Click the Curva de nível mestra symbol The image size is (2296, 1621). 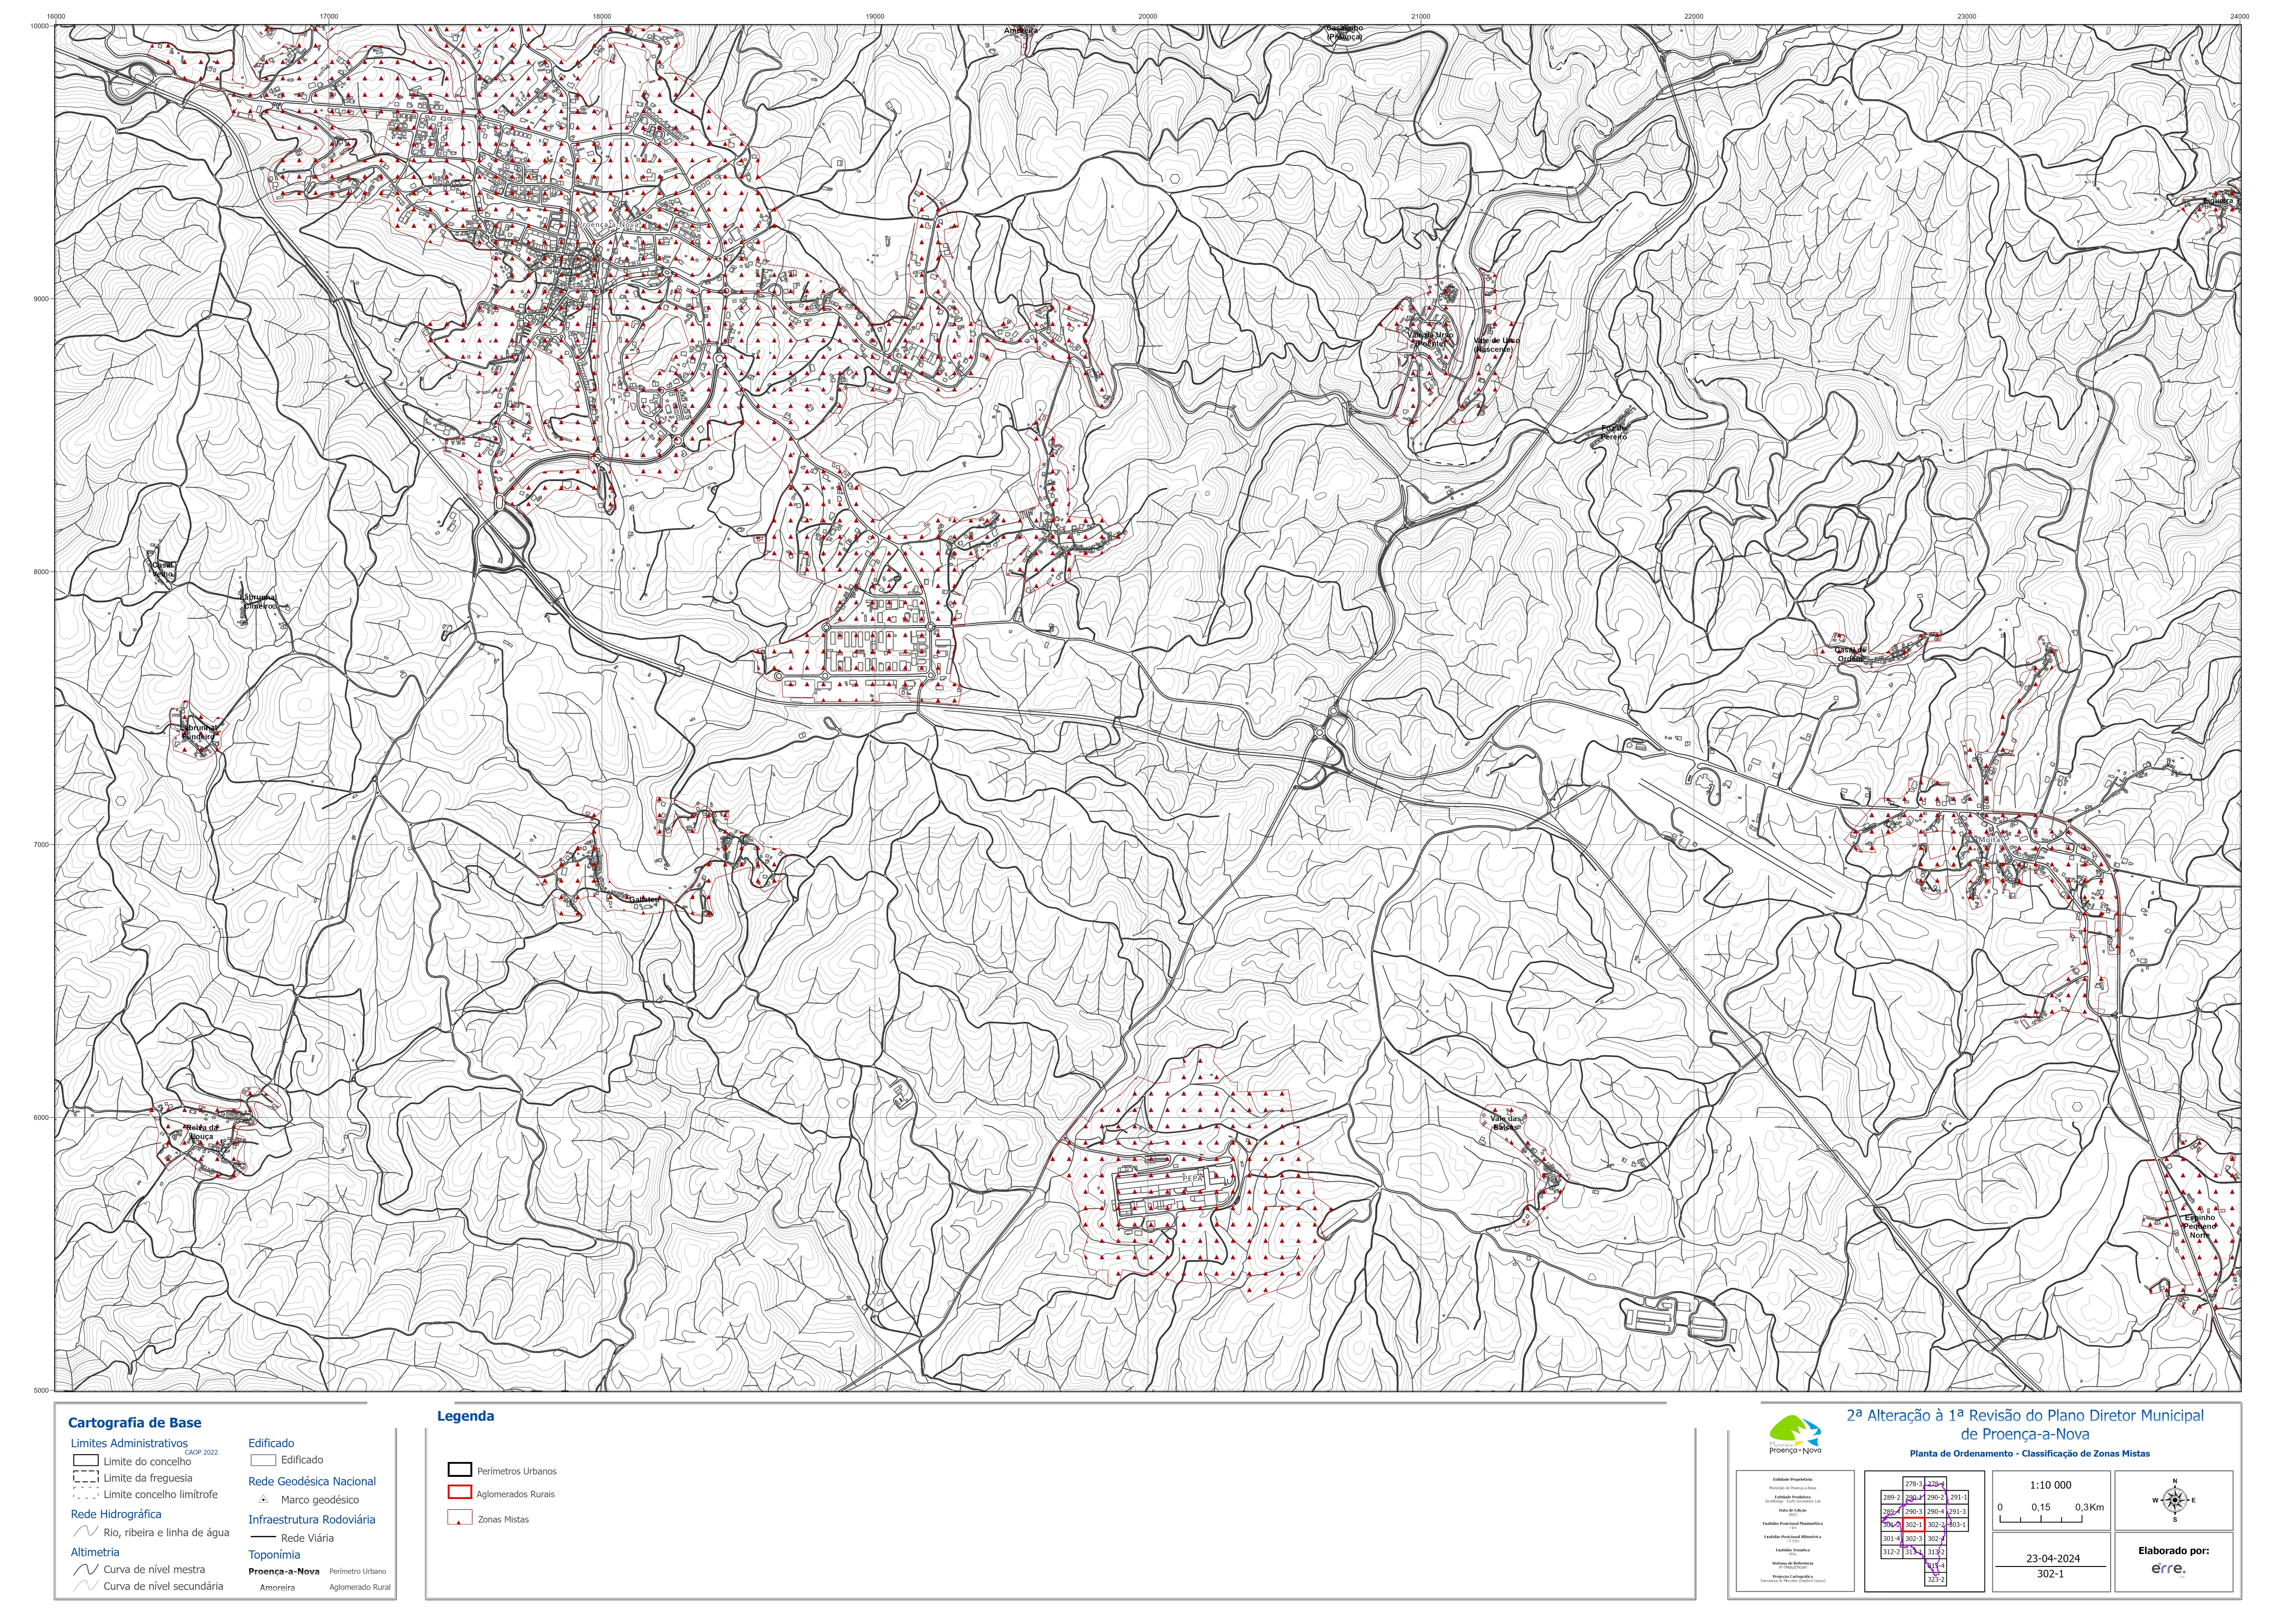pos(85,1570)
